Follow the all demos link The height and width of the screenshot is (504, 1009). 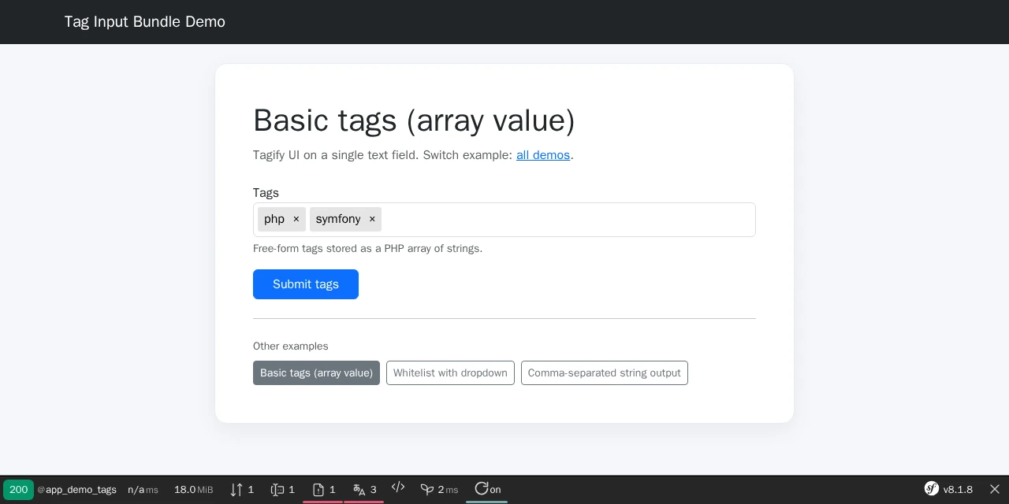tap(543, 155)
